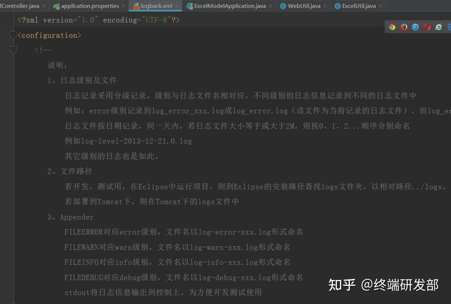The width and height of the screenshot is (451, 304).
Task: Switch to the Controller.java tab
Action: [20, 6]
